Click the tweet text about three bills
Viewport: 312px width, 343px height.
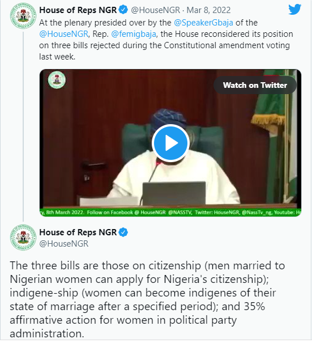click(147, 299)
